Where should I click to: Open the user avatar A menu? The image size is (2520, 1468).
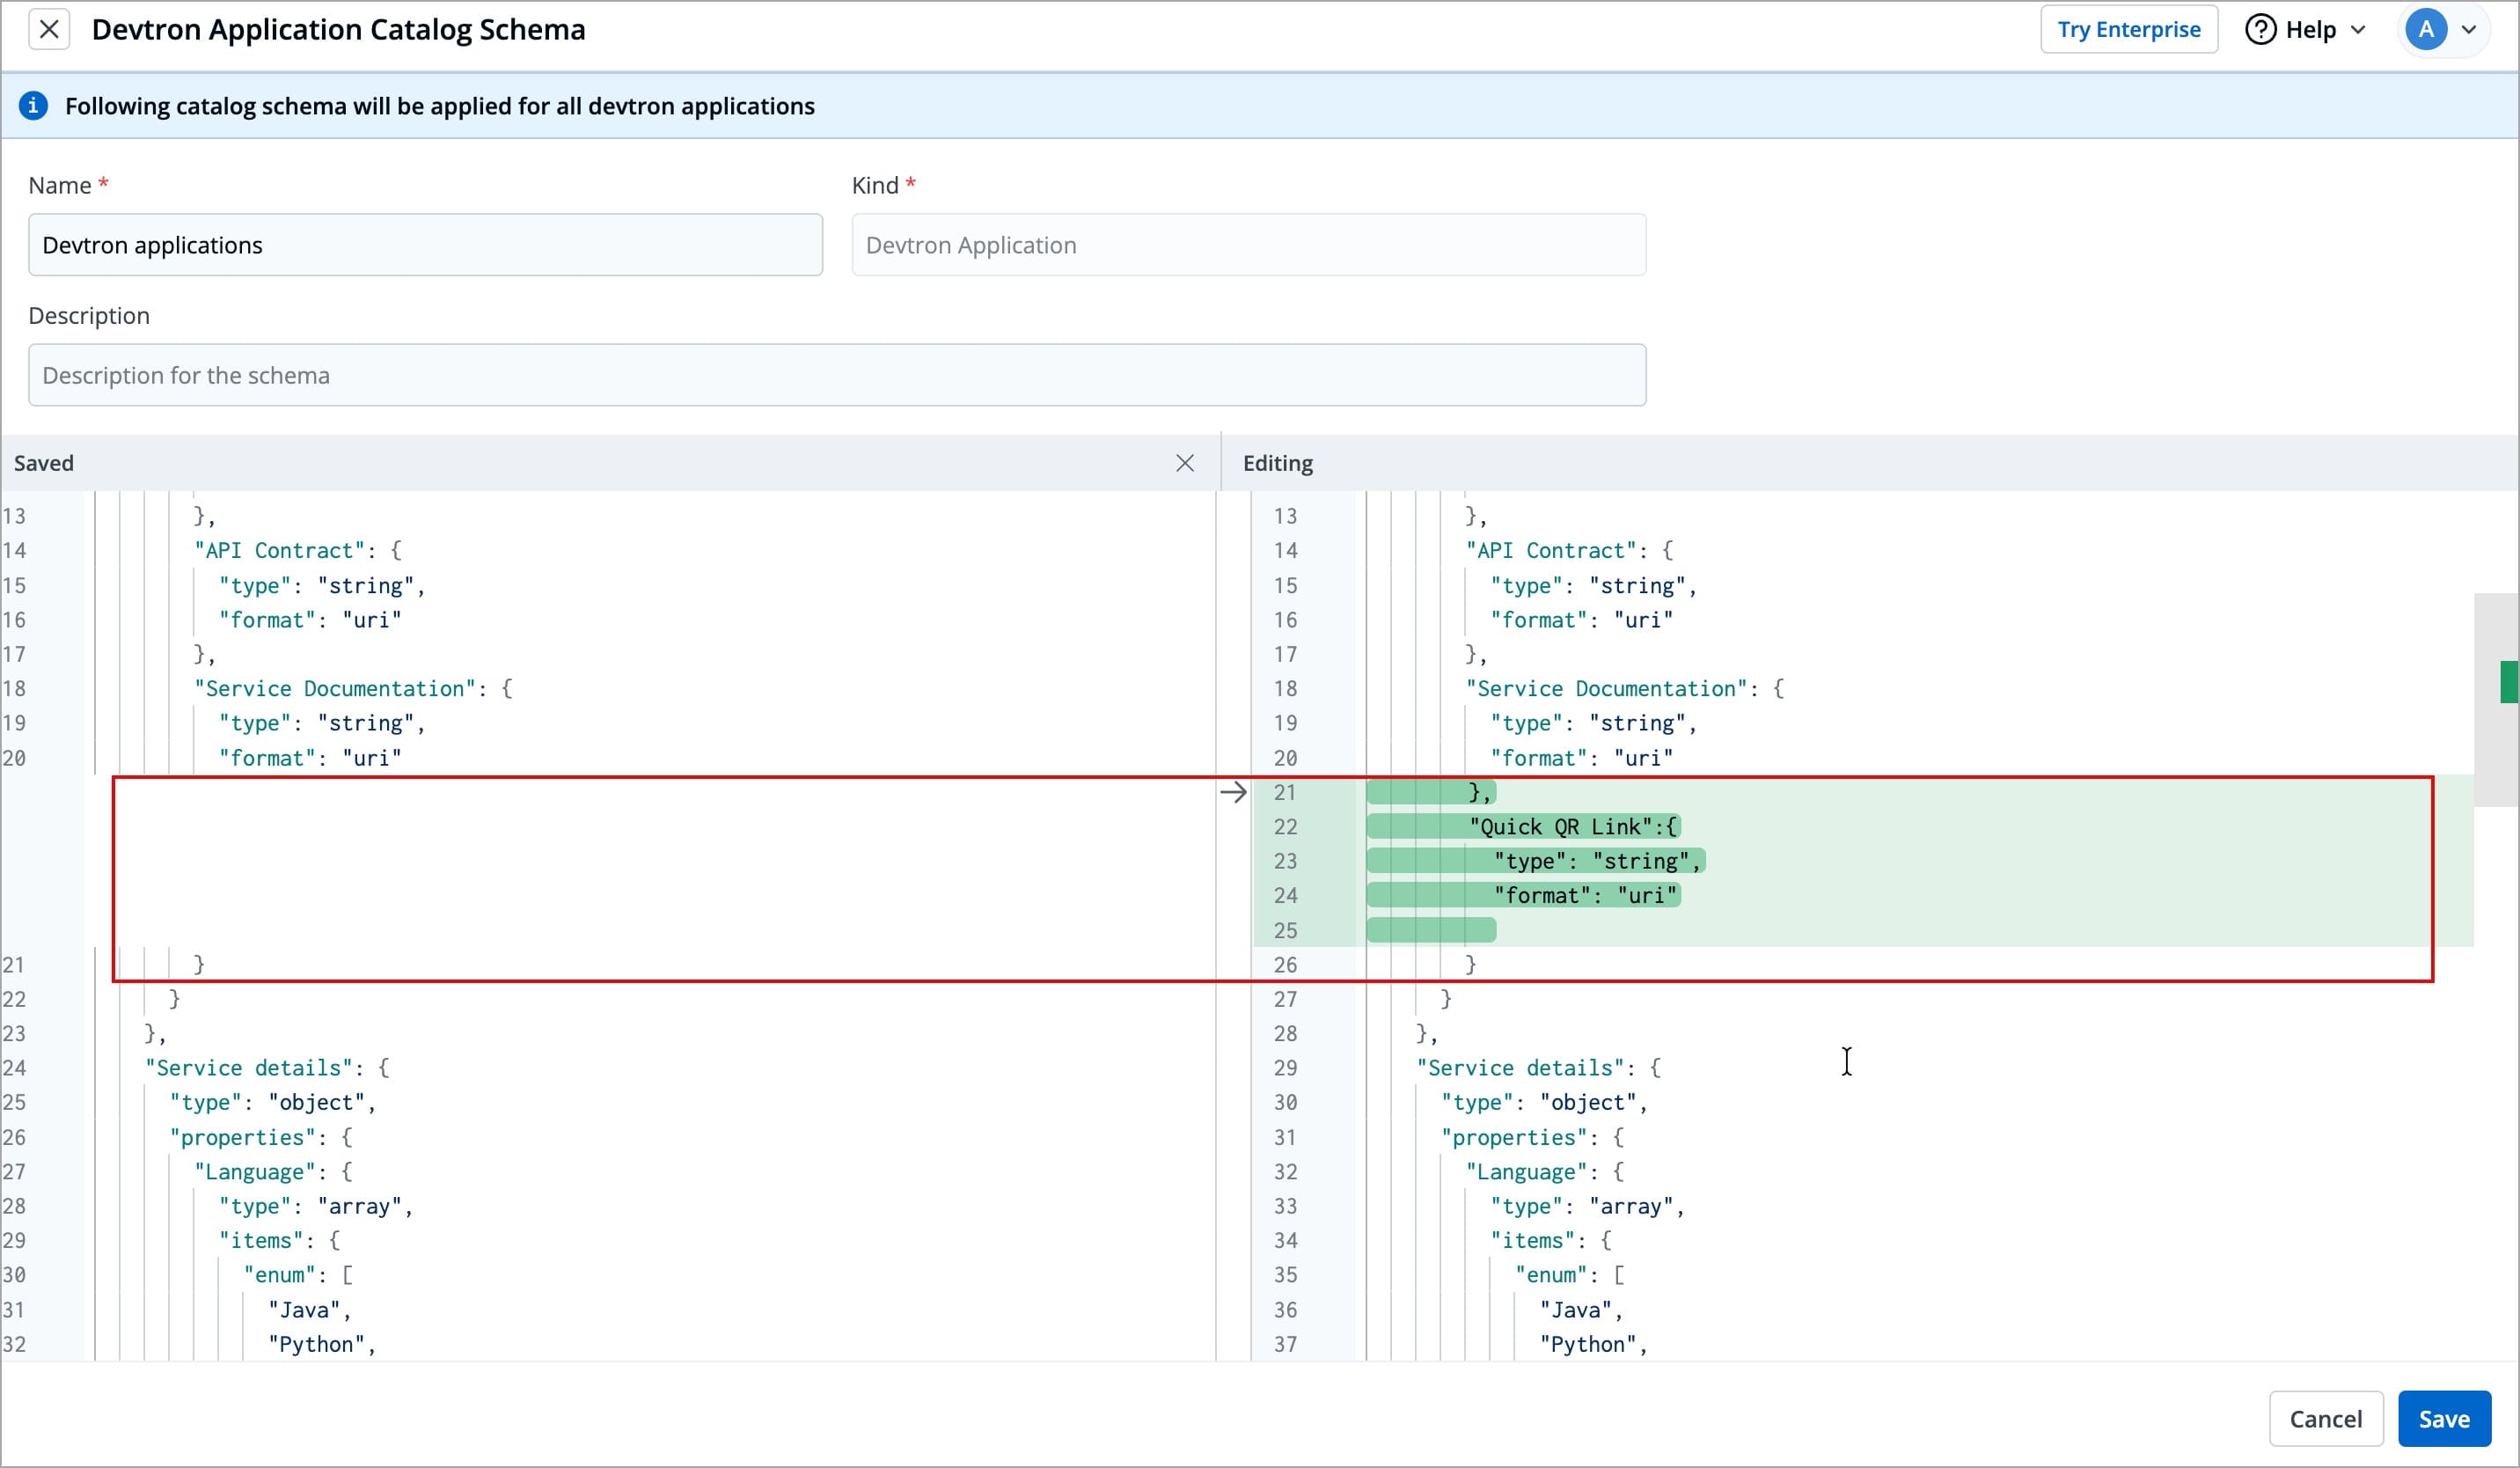coord(2425,30)
